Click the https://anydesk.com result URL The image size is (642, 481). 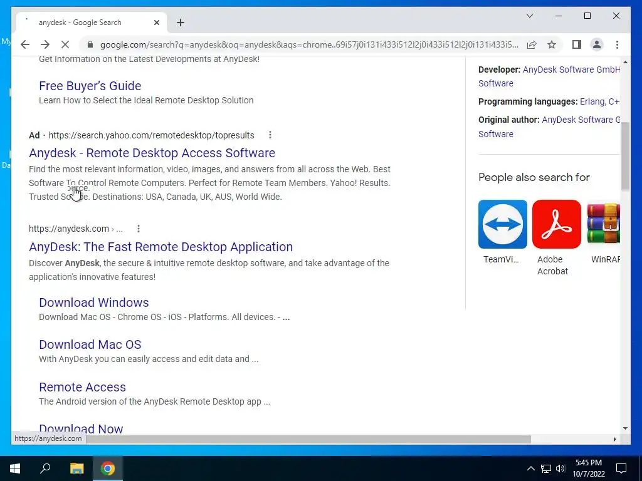(x=69, y=229)
